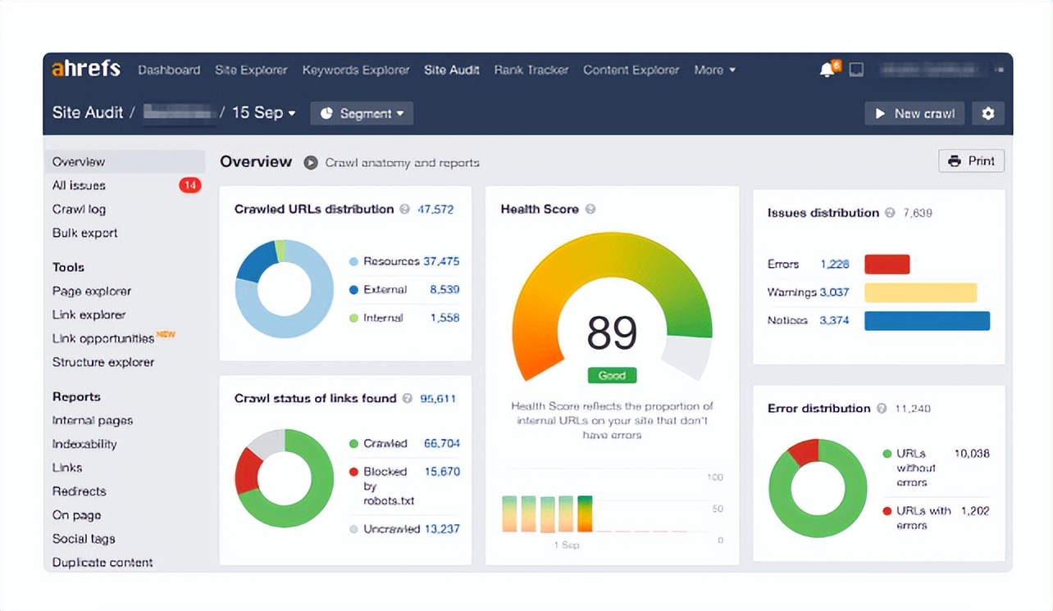Viewport: 1053px width, 611px height.
Task: Open All issues in the sidebar
Action: click(x=79, y=186)
